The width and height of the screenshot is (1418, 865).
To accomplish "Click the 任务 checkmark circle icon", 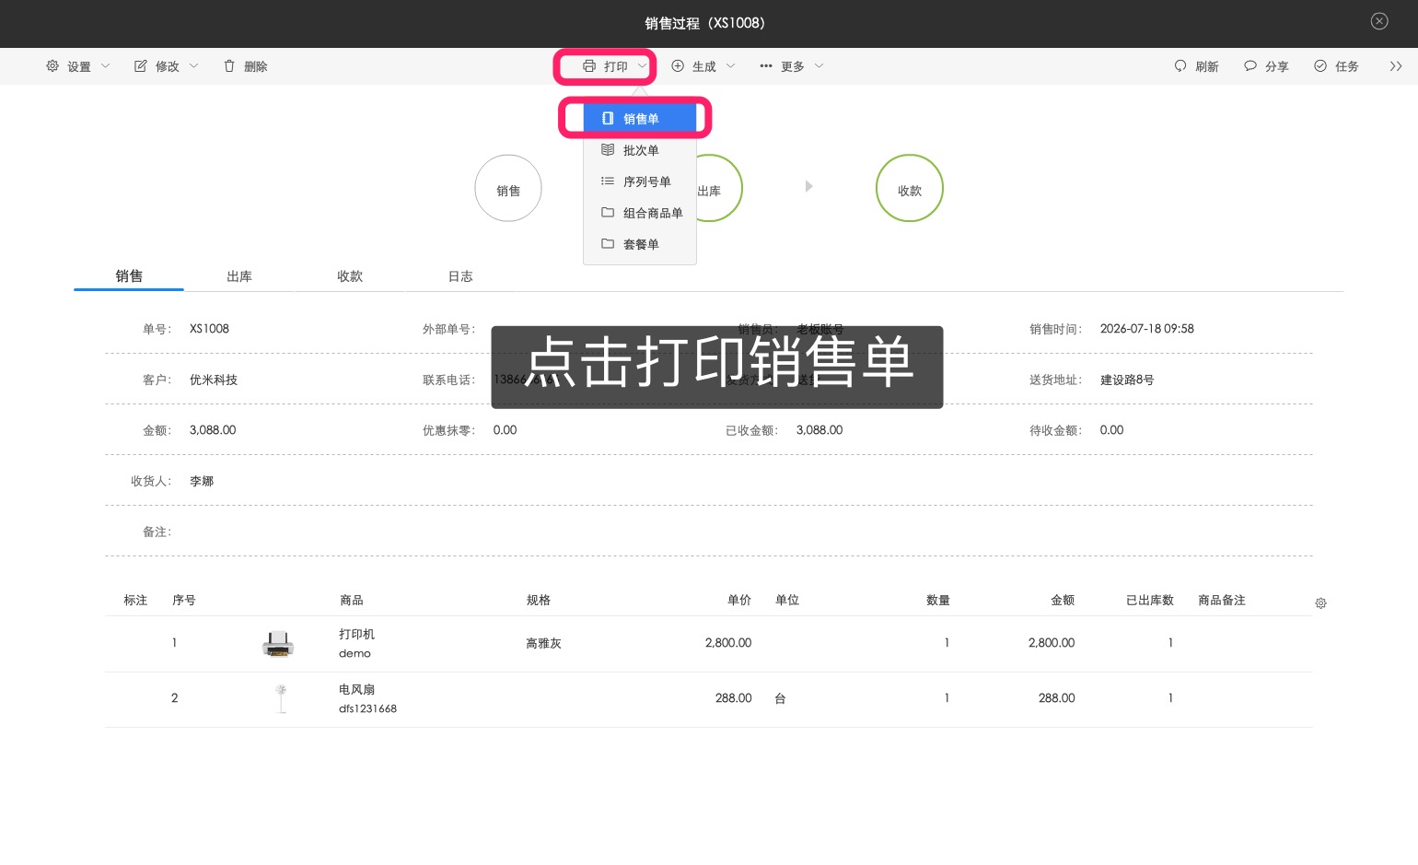I will point(1320,66).
